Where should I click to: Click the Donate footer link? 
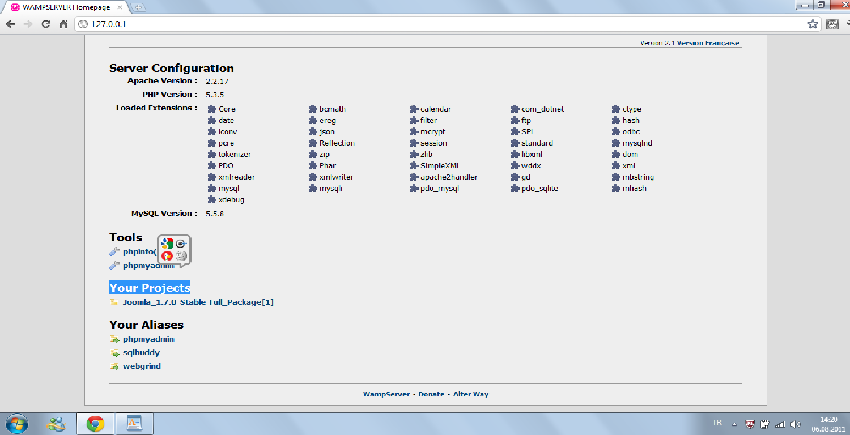pos(431,394)
